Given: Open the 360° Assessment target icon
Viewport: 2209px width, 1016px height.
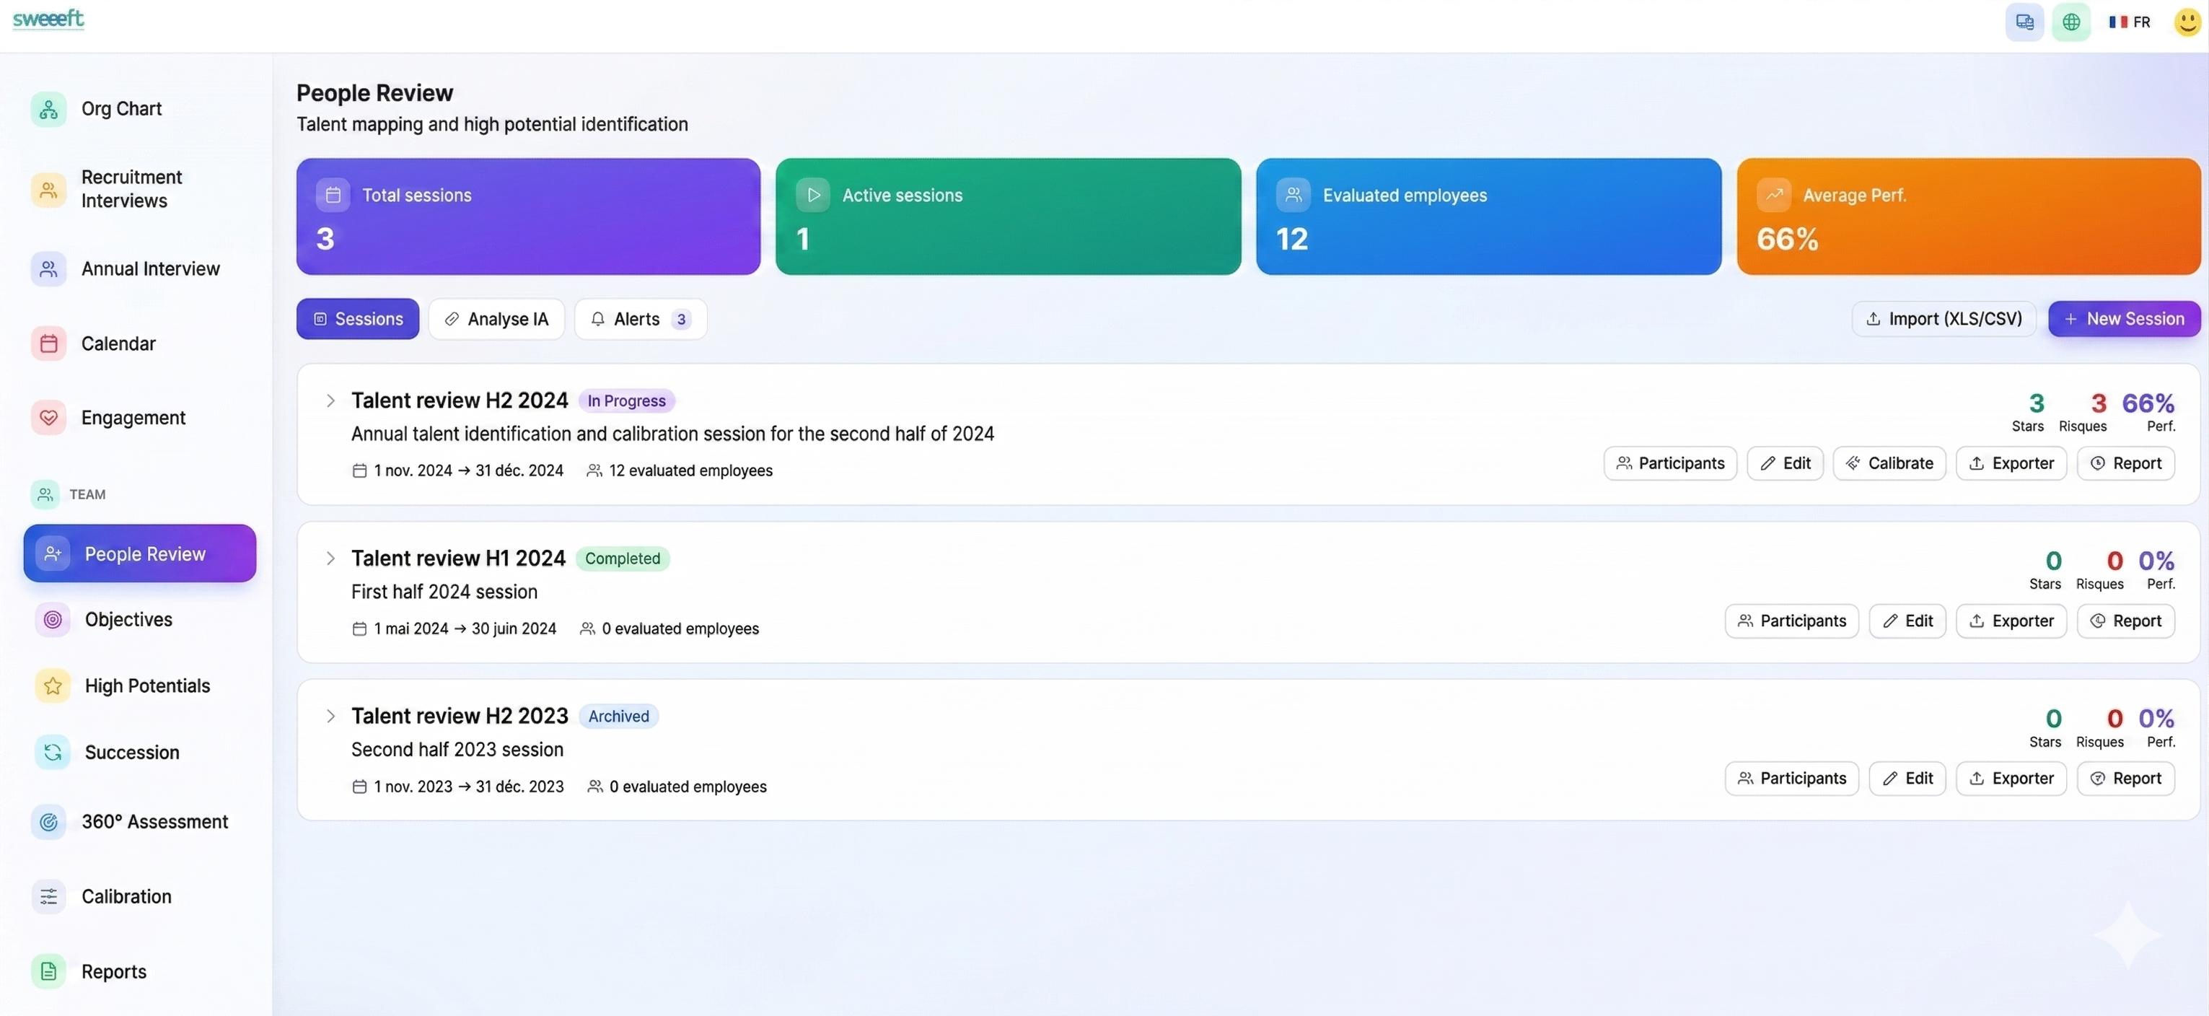Looking at the screenshot, I should (x=48, y=820).
